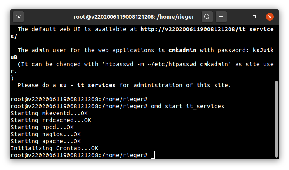Click the 'Initializing Crontab...OK' line
This screenshot has width=289, height=170.
pyautogui.click(x=54, y=148)
